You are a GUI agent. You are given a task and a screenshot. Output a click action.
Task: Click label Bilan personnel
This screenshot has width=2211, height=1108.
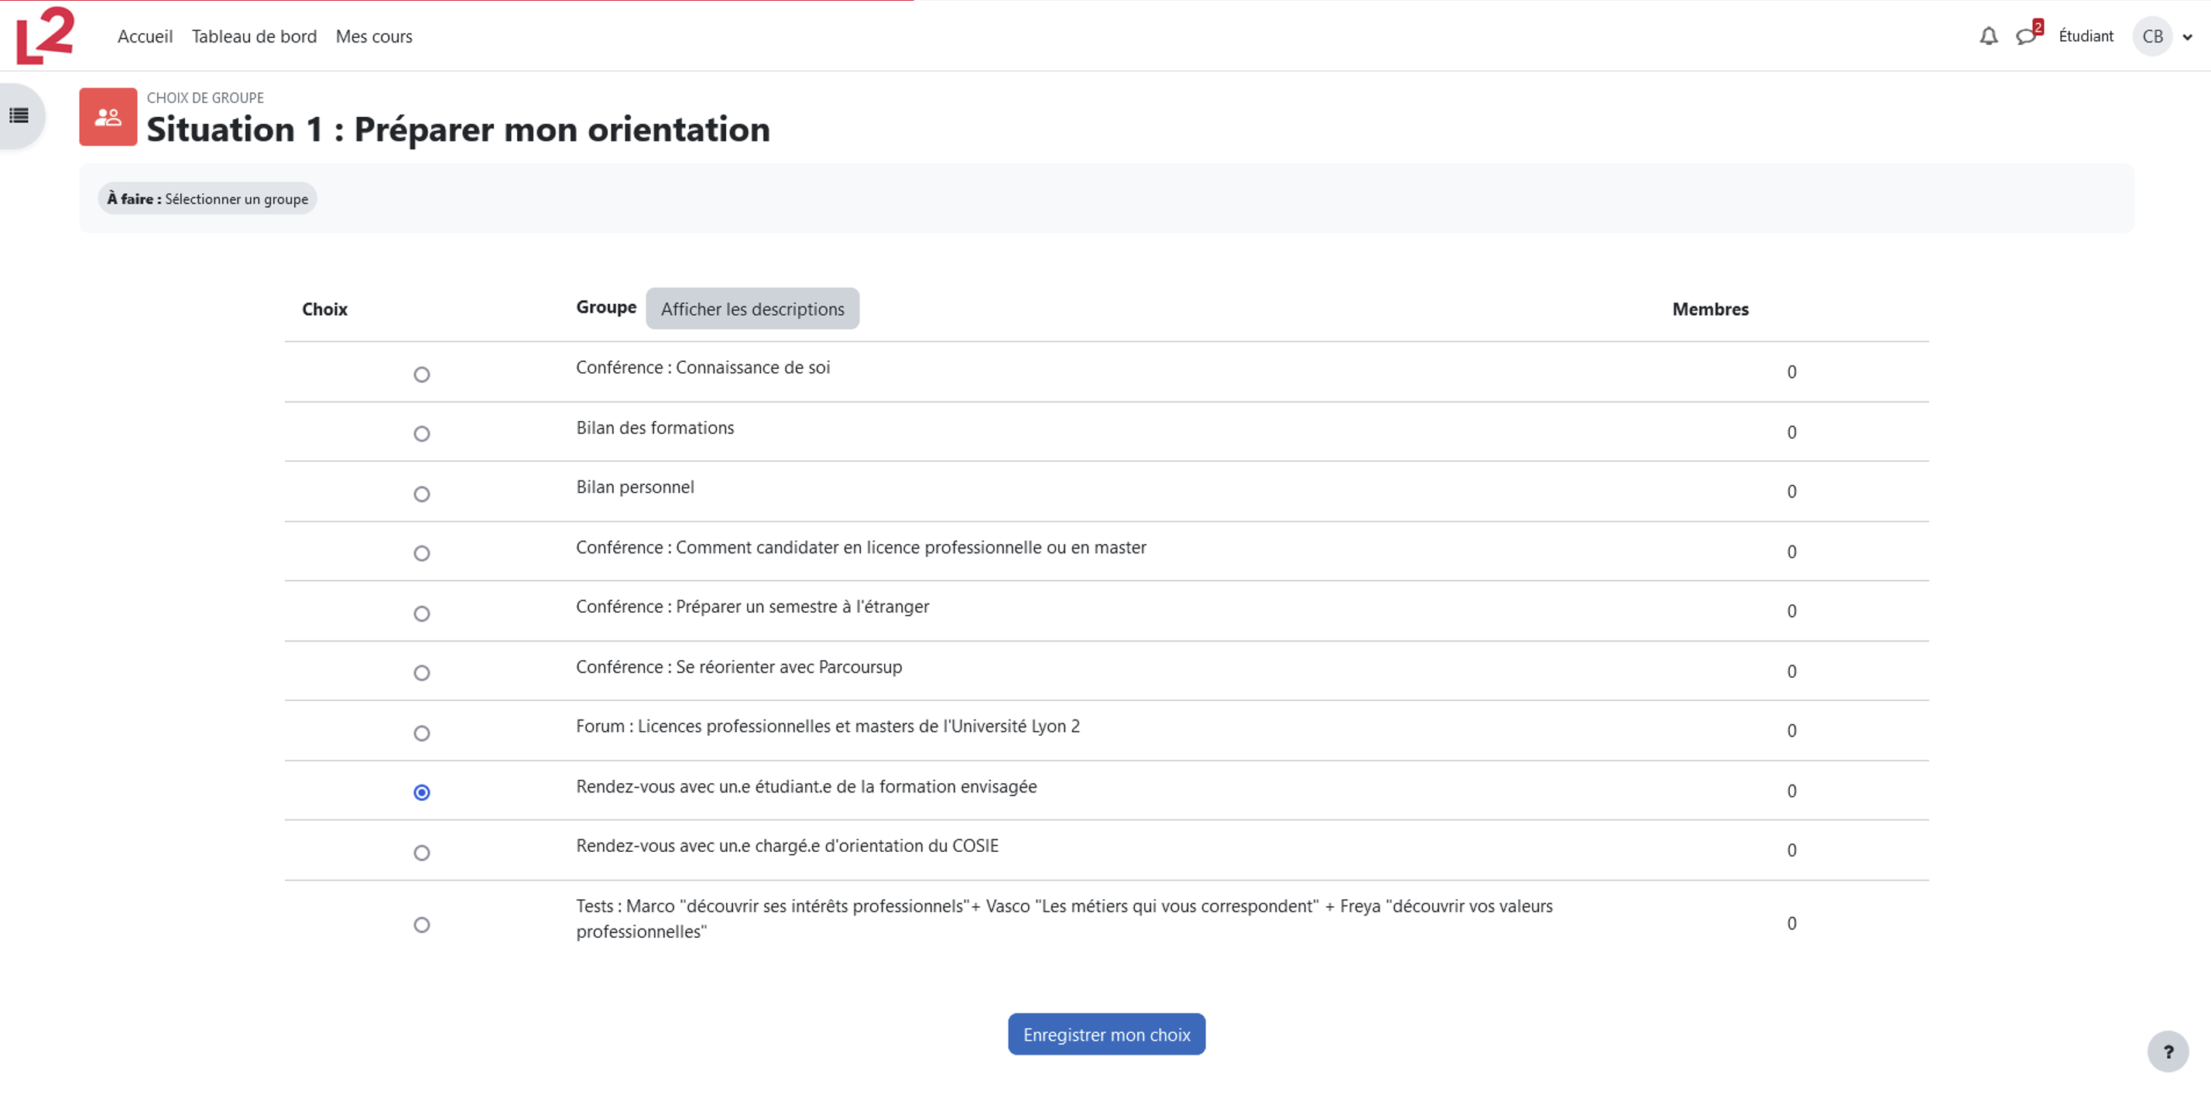pyautogui.click(x=635, y=487)
